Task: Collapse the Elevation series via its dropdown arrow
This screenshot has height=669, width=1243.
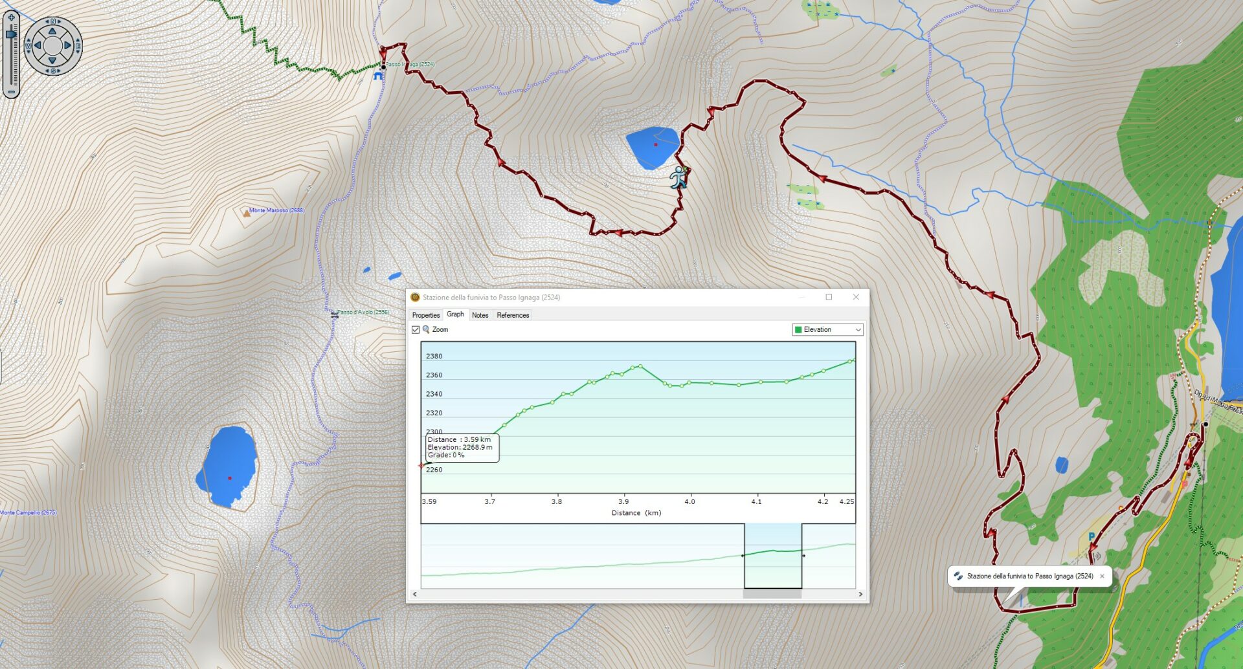Action: (x=857, y=330)
